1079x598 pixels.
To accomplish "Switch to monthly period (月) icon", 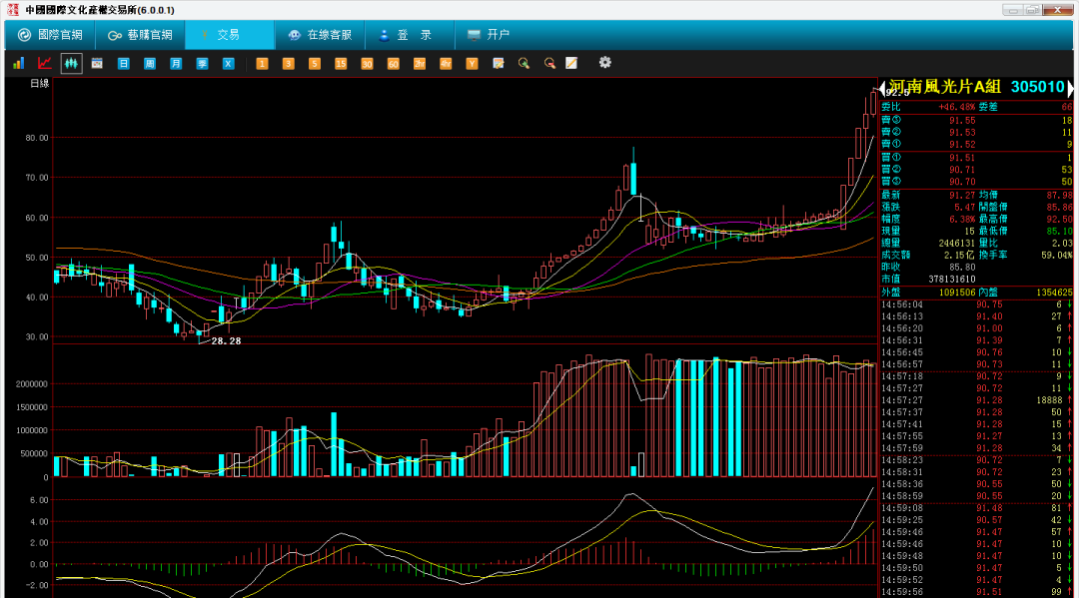I will (176, 63).
